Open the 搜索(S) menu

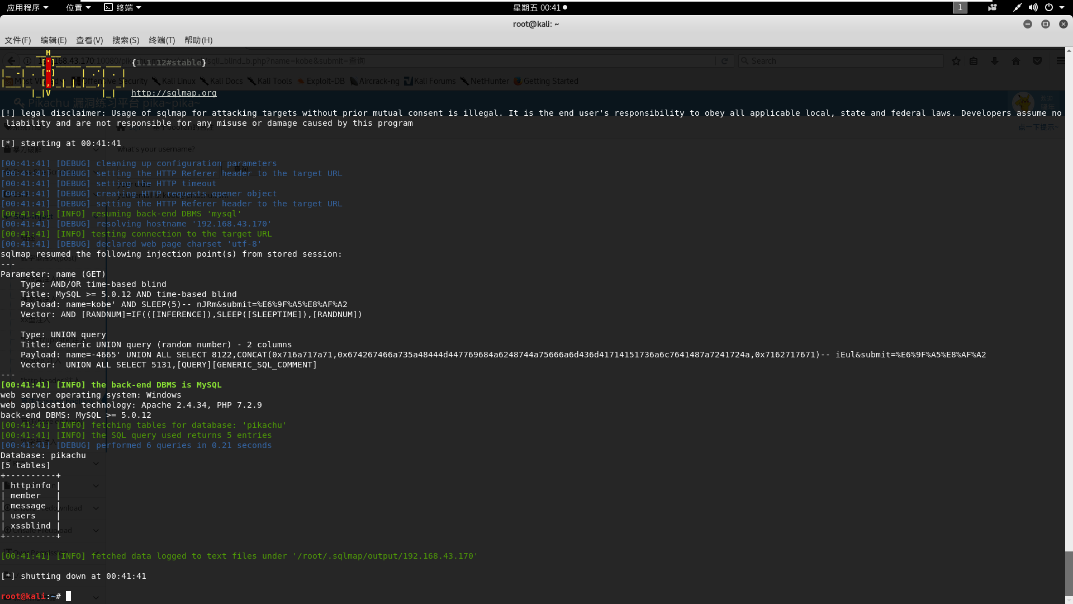tap(126, 40)
